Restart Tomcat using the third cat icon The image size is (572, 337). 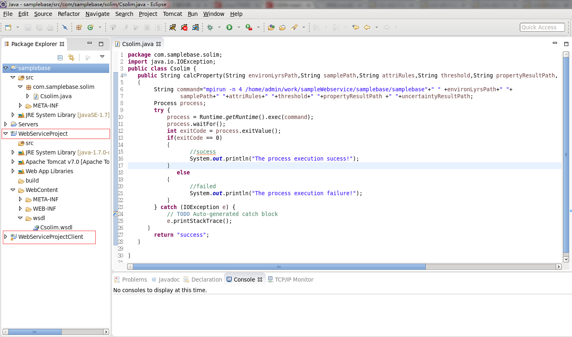196,27
